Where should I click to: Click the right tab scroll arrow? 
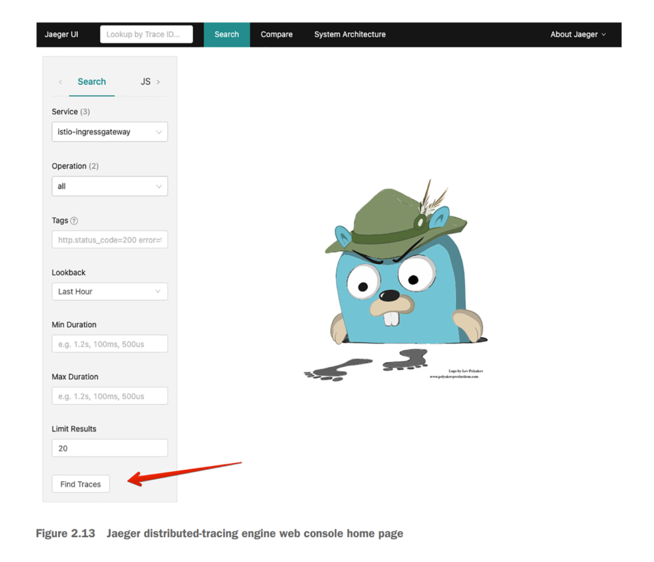[158, 82]
